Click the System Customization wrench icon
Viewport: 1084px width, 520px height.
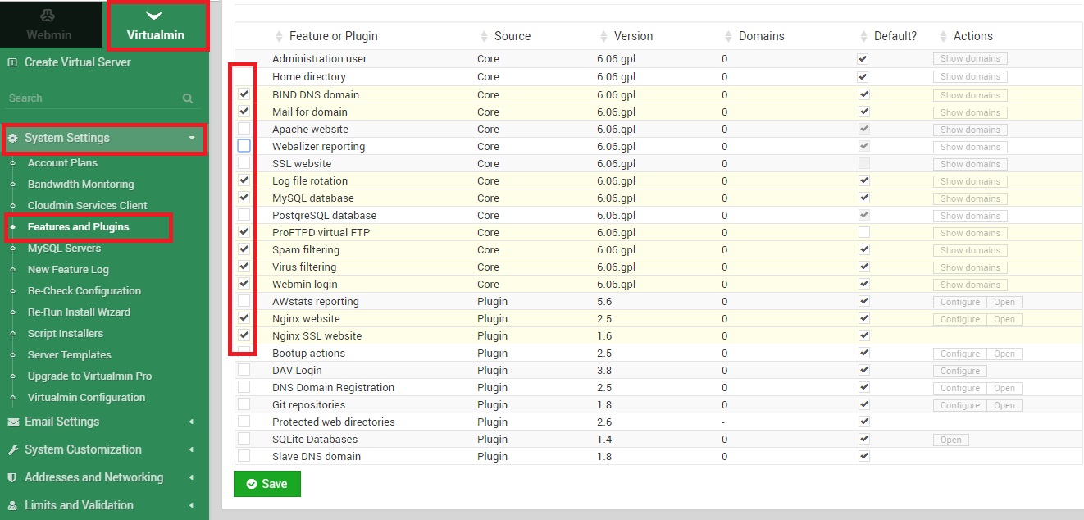tap(13, 450)
